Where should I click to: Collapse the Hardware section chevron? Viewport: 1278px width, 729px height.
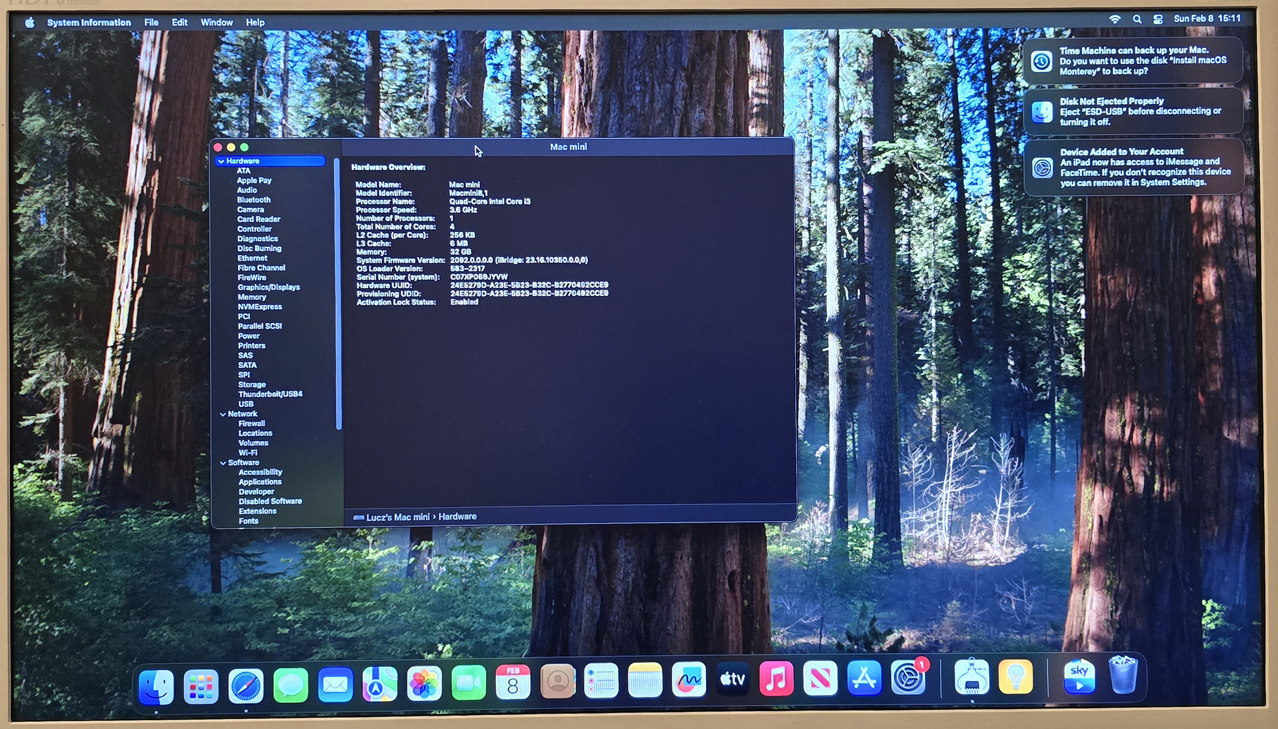(x=221, y=161)
